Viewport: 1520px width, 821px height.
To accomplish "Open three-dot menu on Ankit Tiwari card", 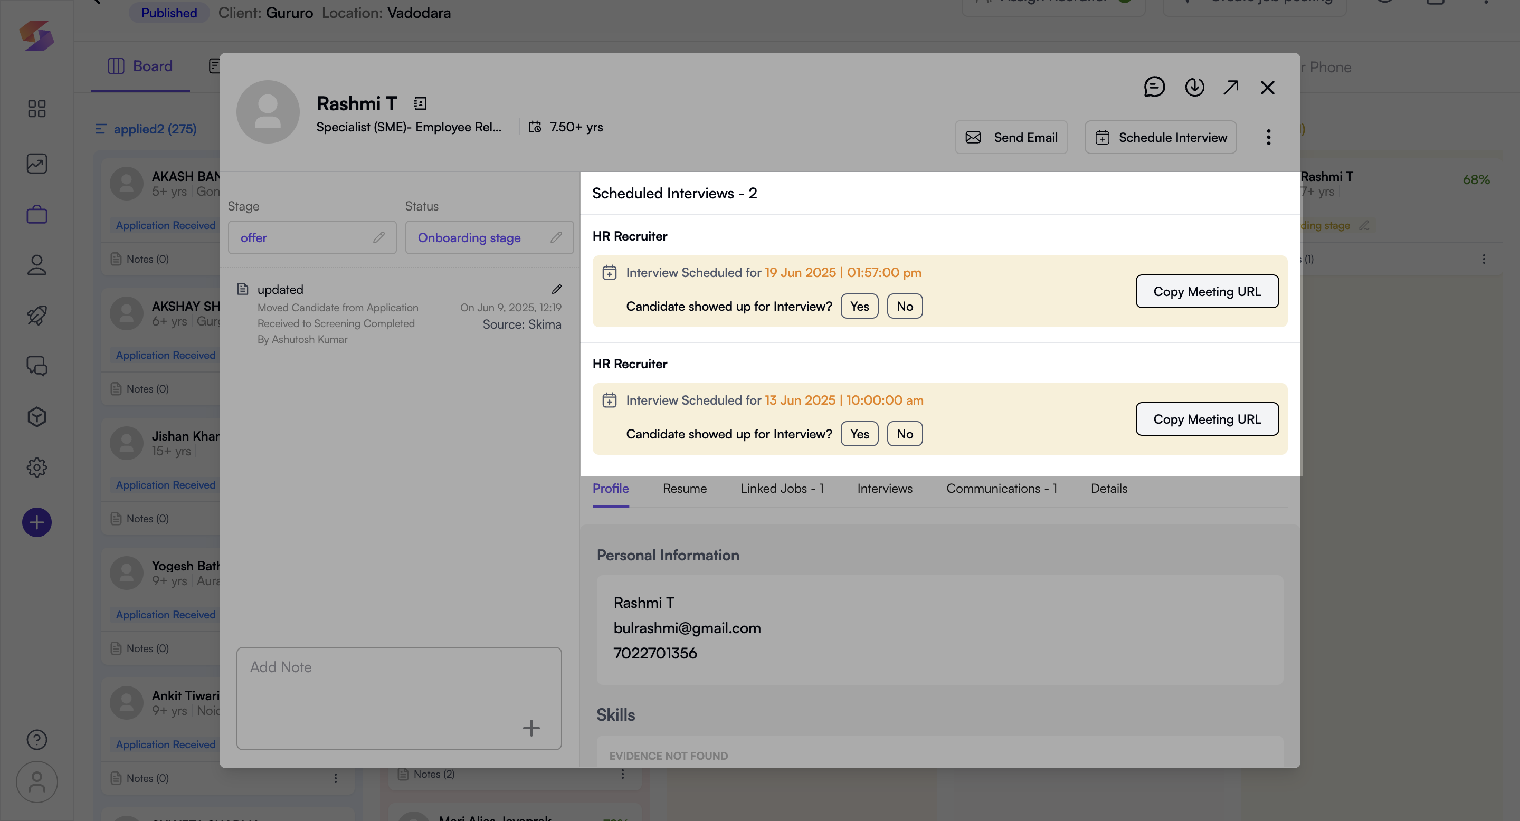I will tap(335, 778).
